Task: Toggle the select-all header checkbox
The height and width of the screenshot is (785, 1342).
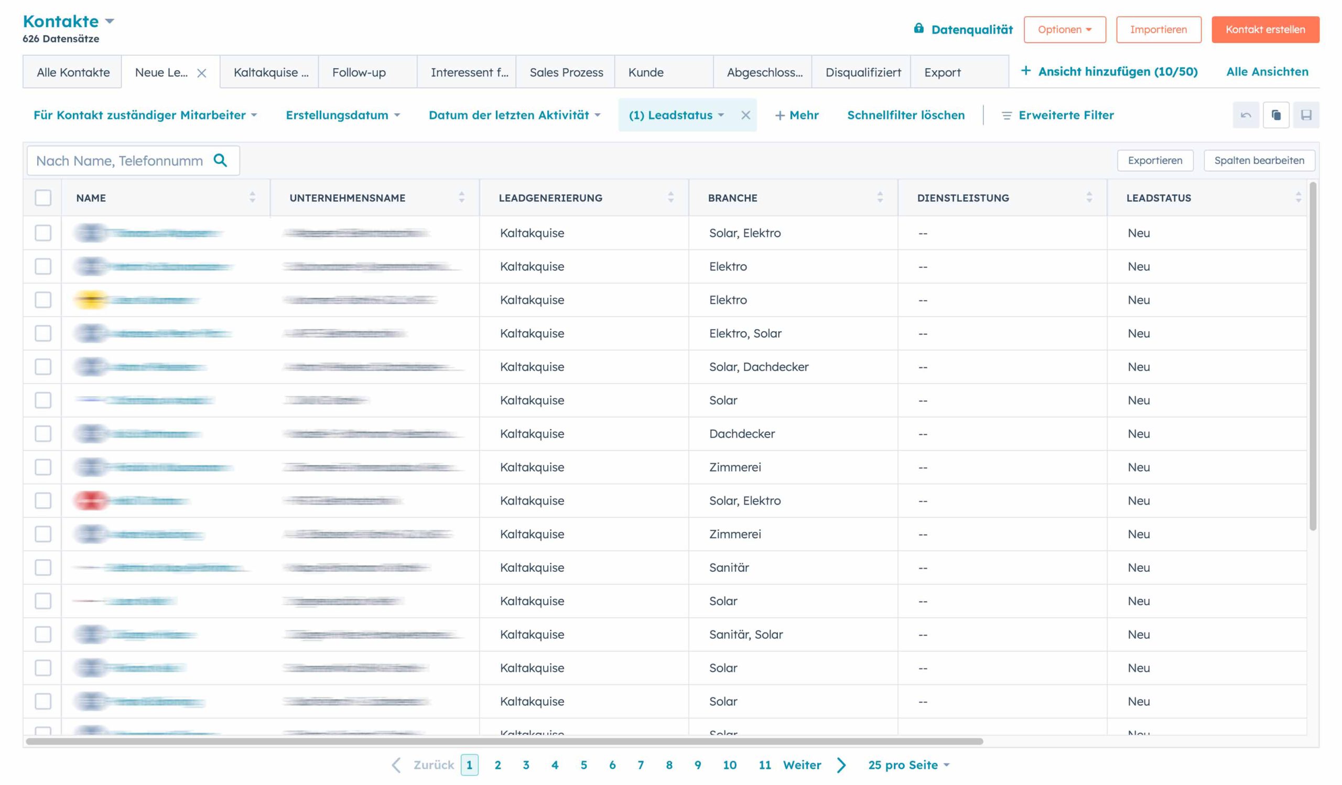Action: click(43, 198)
